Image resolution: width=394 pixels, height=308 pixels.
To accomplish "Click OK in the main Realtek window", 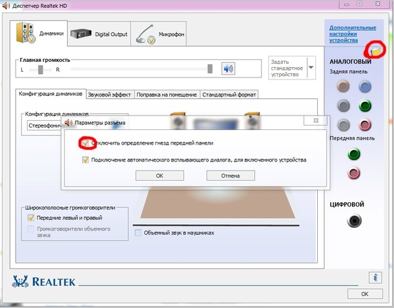I will point(365,294).
